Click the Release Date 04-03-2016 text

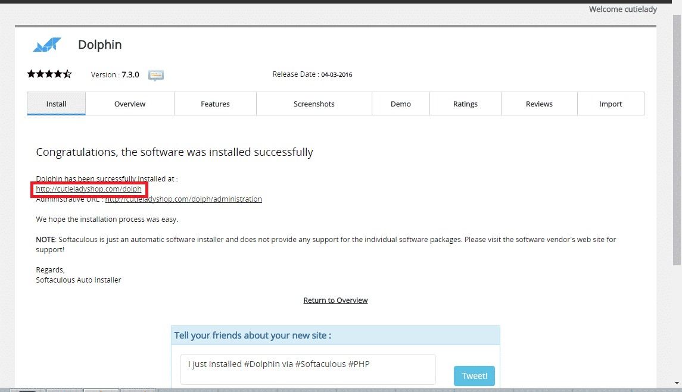pos(312,74)
